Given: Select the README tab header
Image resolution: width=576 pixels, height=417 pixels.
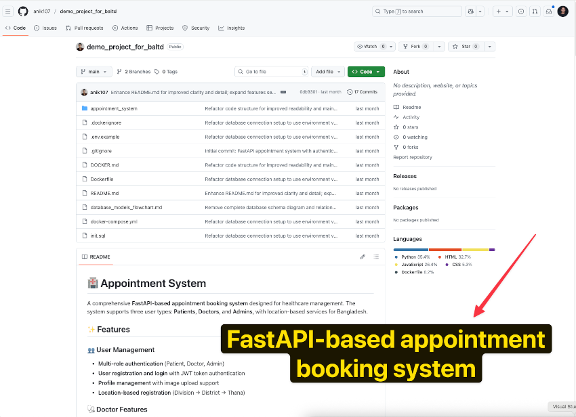Looking at the screenshot, I should (x=96, y=257).
